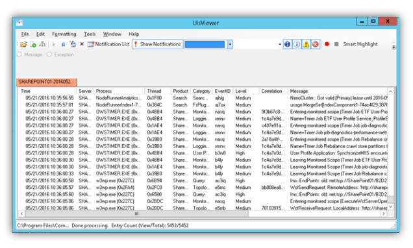
Task: Select correlation 9f3b67c8 cell
Action: (273, 112)
